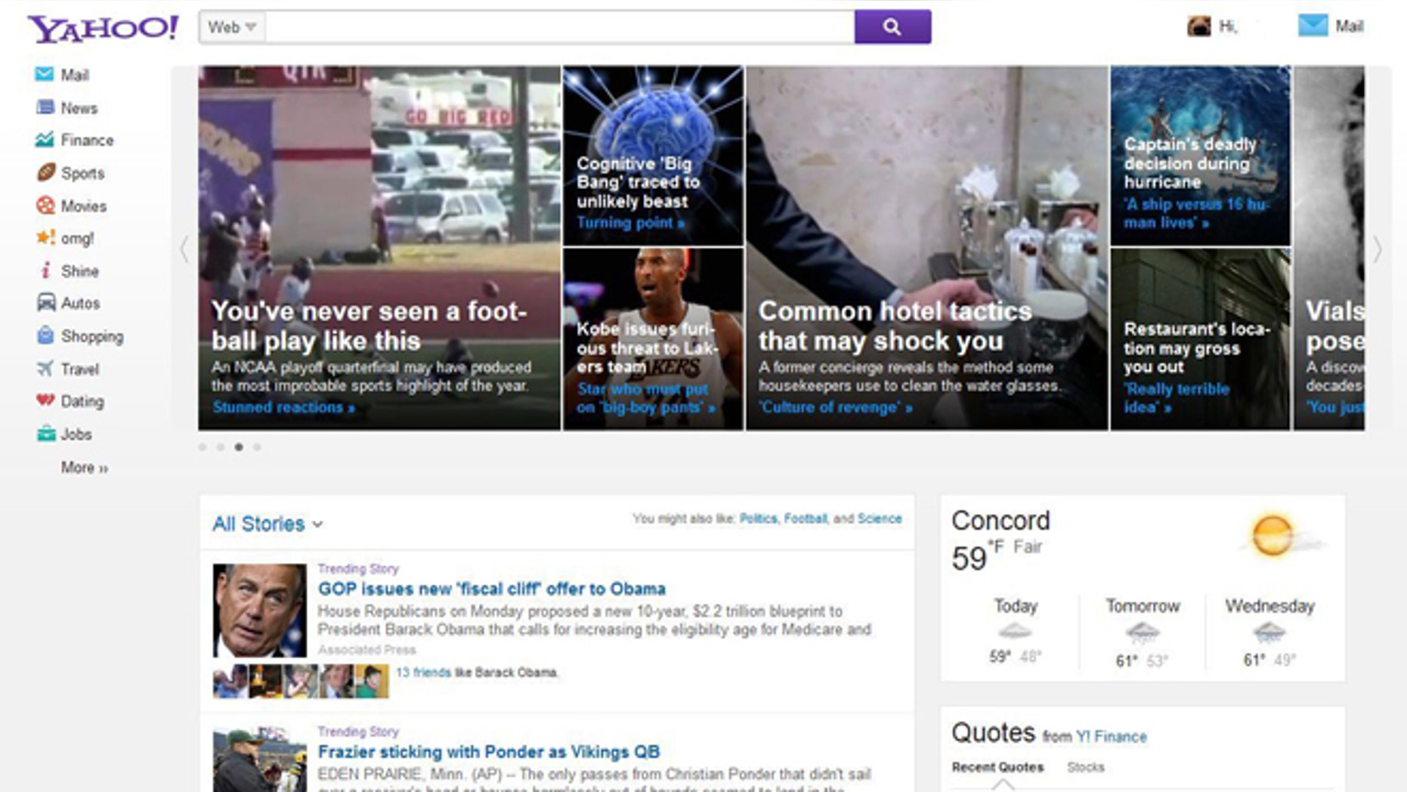Click the Today forecast cloud icon

[1015, 631]
